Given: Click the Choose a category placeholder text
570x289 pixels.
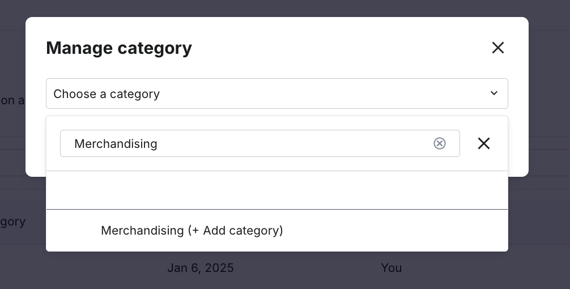Looking at the screenshot, I should coord(107,94).
